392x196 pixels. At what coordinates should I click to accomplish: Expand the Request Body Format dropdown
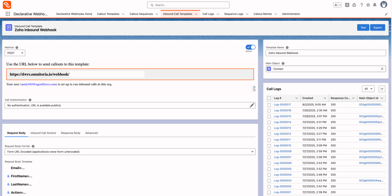click(x=130, y=152)
